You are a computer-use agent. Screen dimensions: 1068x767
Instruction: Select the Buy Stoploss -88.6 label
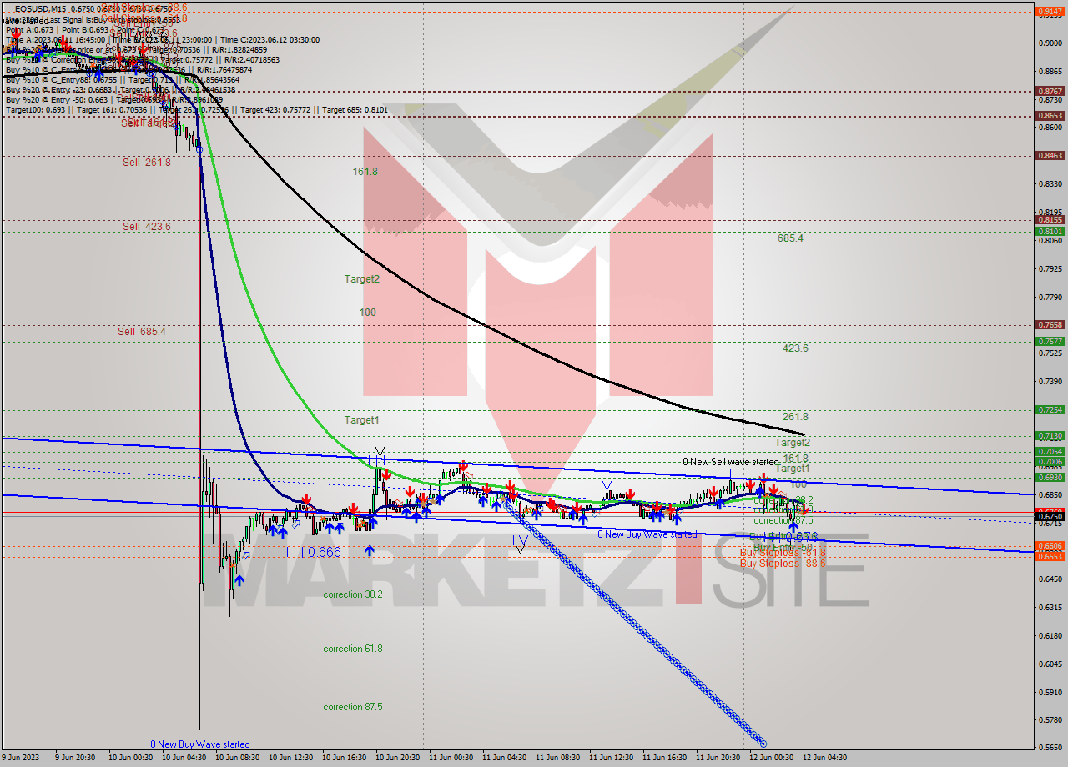(x=783, y=564)
